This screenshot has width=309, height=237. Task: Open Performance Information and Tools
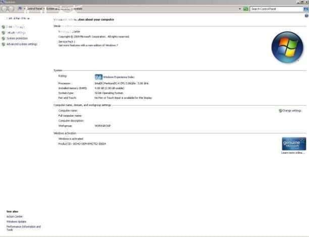(23, 228)
